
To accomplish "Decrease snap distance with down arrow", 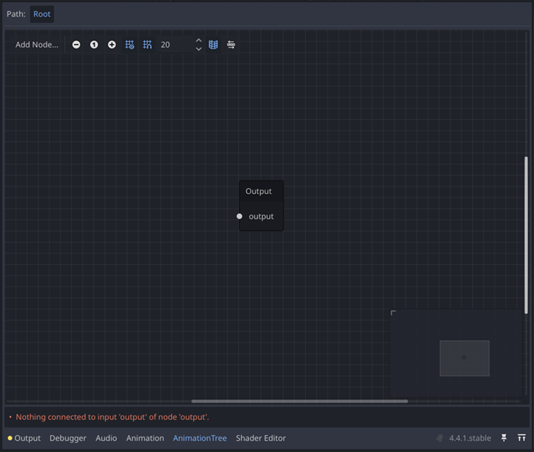I will coord(199,49).
